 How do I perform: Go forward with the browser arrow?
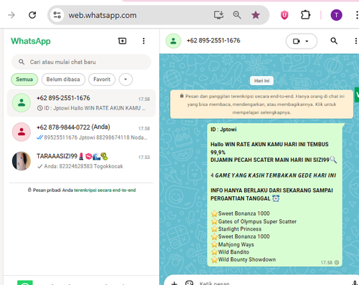[x=11, y=15]
